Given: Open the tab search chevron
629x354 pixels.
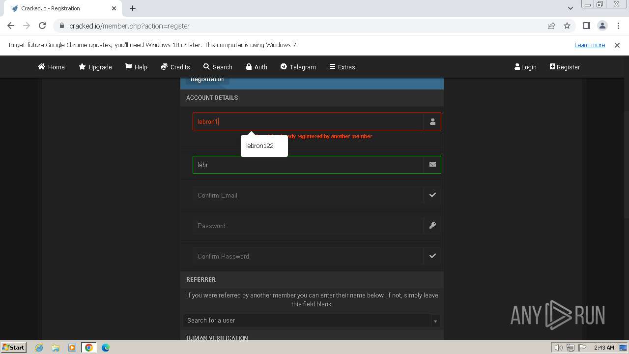Looking at the screenshot, I should 571,8.
